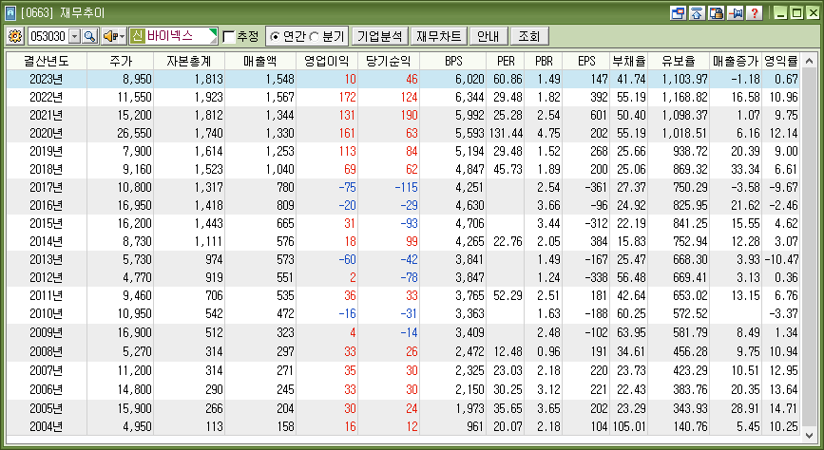Open the gear settings icon in toolbar
Image resolution: width=824 pixels, height=450 pixels.
coord(15,36)
